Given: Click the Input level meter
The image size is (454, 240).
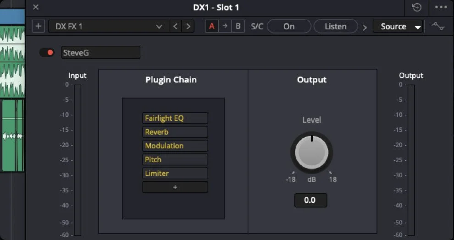Looking at the screenshot, I should tap(78, 160).
